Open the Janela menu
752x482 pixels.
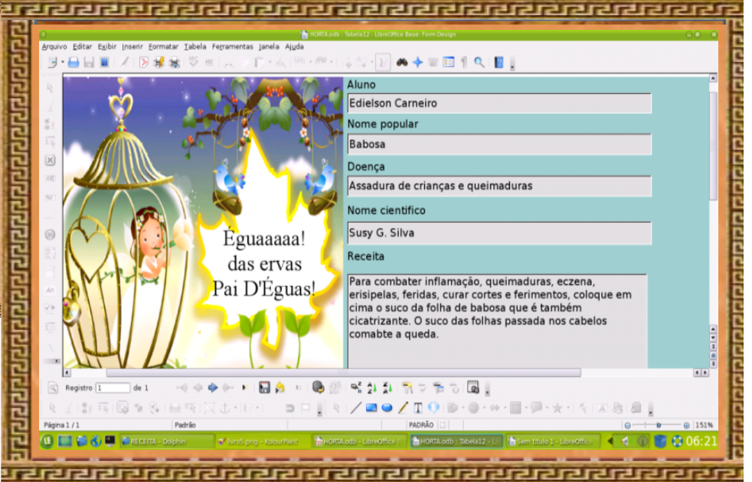click(x=269, y=47)
